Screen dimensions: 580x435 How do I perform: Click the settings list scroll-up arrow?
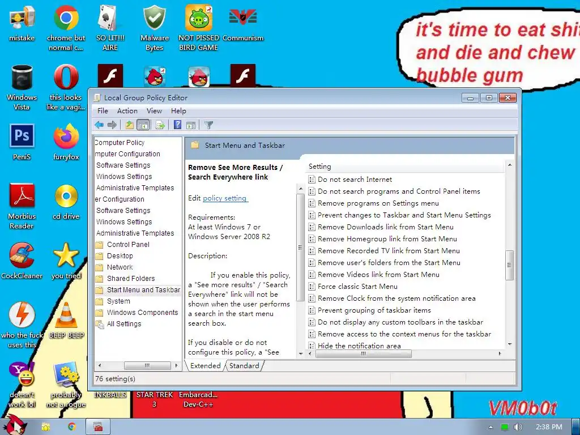pyautogui.click(x=509, y=165)
